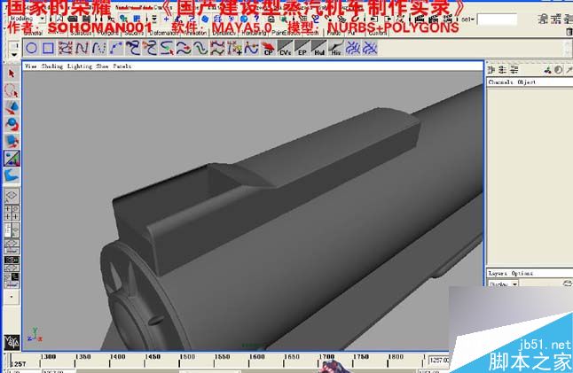Click the first blue wavy mesh shelf icon
The image size is (573, 373).
353,48
